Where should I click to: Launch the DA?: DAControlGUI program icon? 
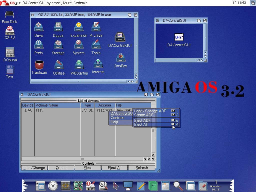click(179, 37)
